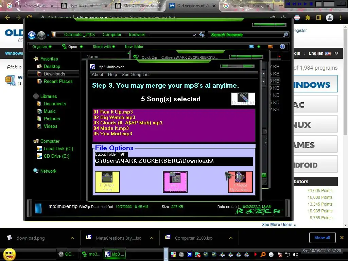Click the Chrome extensions puzzle icon
This screenshot has width=348, height=261.
pos(308,18)
